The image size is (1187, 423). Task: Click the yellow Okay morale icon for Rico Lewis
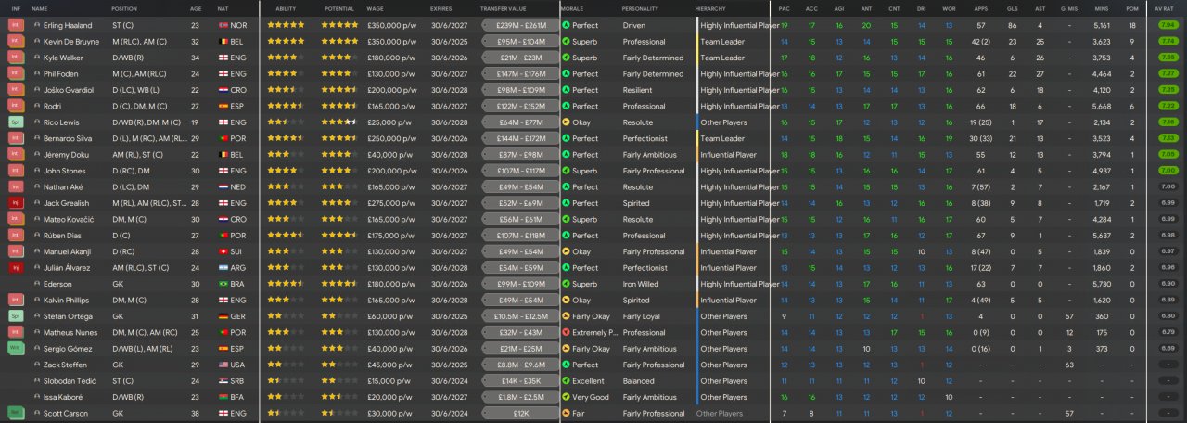tap(566, 122)
